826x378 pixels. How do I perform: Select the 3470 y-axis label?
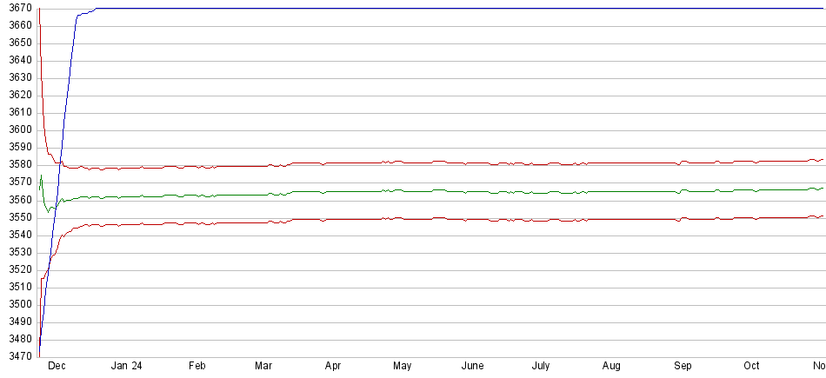click(17, 357)
